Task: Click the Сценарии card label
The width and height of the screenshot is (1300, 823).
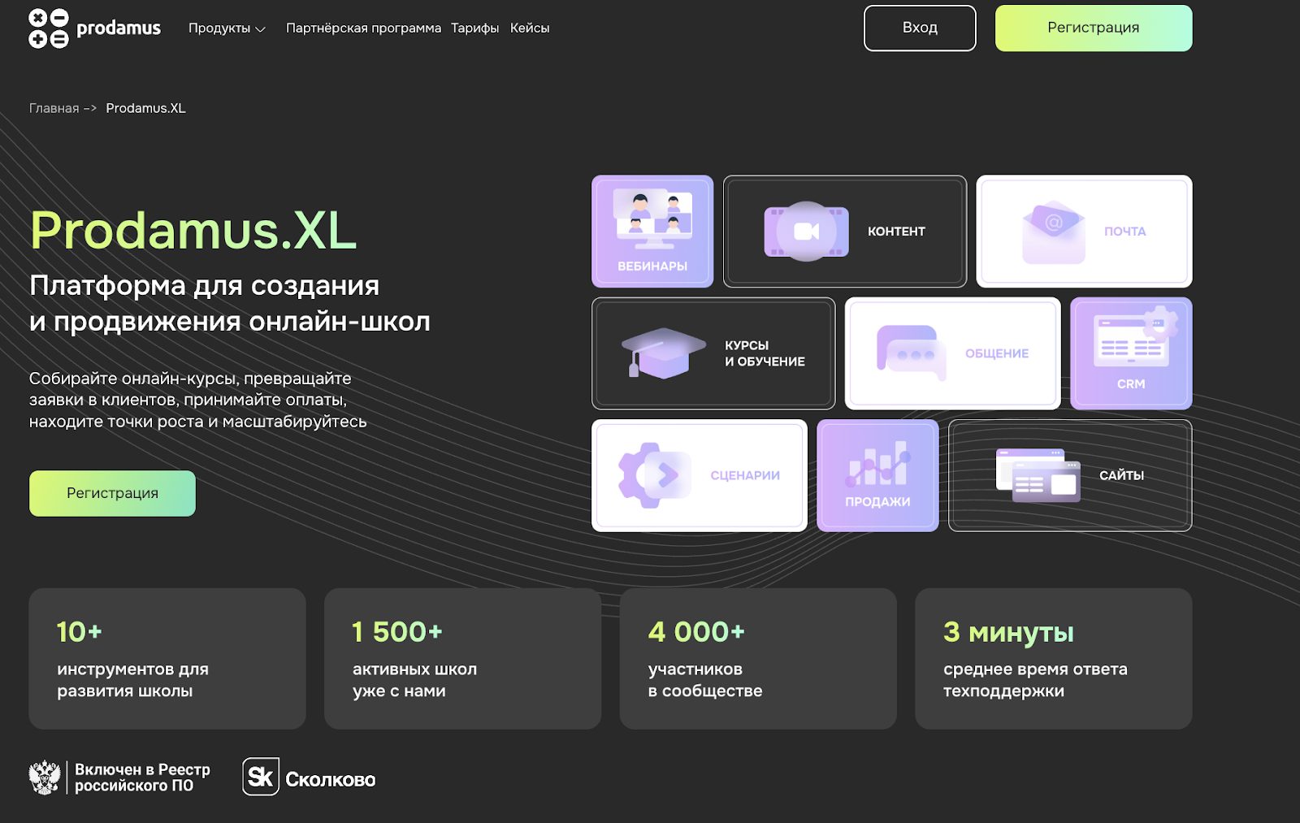Action: (x=745, y=475)
